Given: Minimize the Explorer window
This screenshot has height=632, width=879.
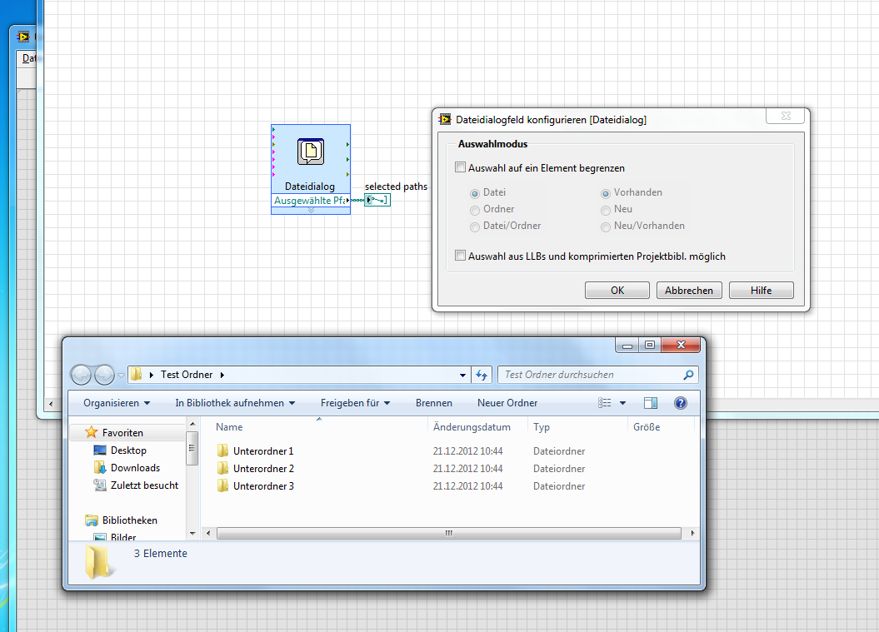Looking at the screenshot, I should pyautogui.click(x=627, y=345).
